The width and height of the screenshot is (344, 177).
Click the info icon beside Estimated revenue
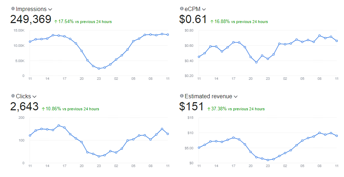pos(182,96)
